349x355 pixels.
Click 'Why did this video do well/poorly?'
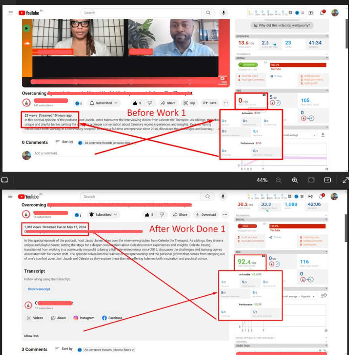tap(282, 25)
